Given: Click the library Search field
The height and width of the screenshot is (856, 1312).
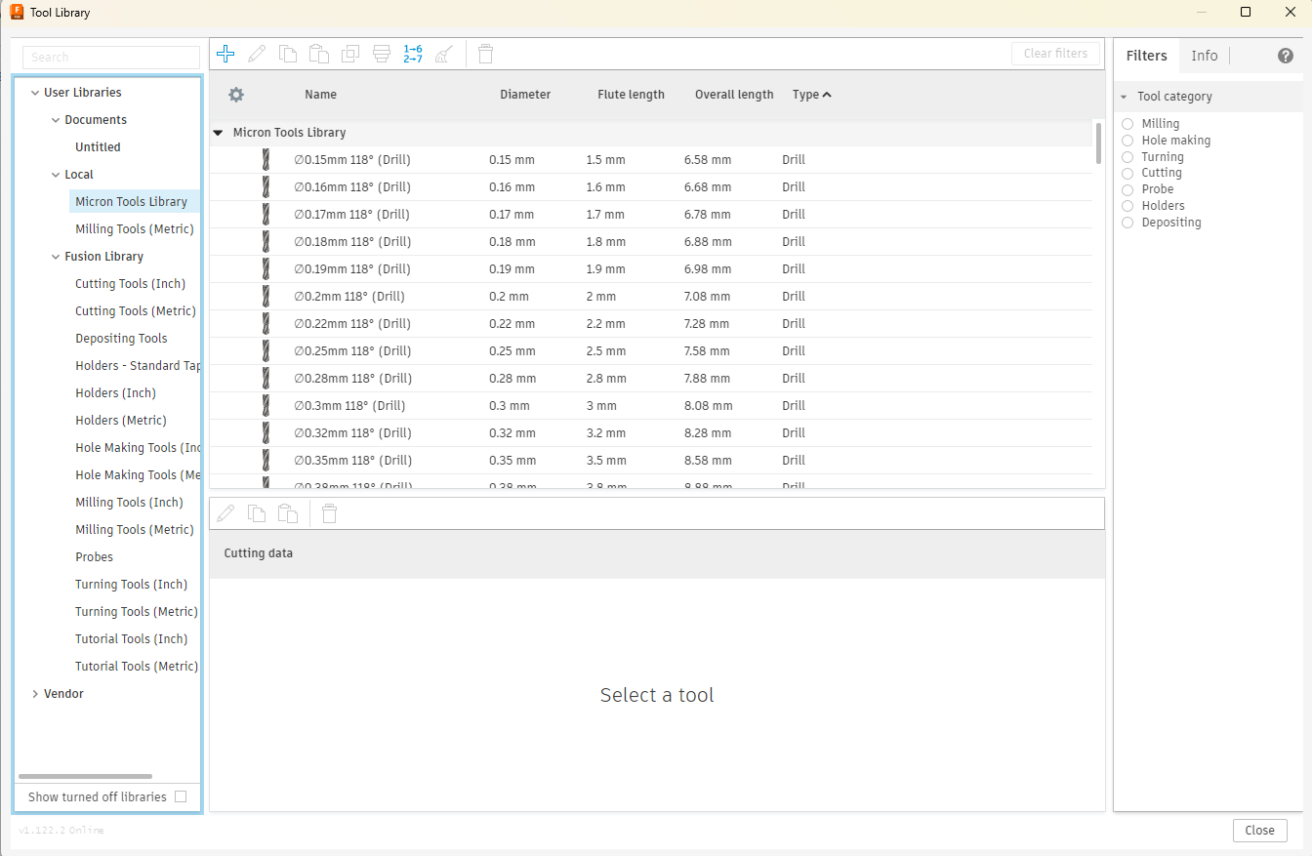Looking at the screenshot, I should (110, 58).
